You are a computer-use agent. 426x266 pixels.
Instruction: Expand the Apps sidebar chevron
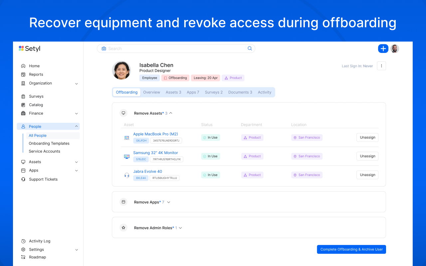(77, 171)
